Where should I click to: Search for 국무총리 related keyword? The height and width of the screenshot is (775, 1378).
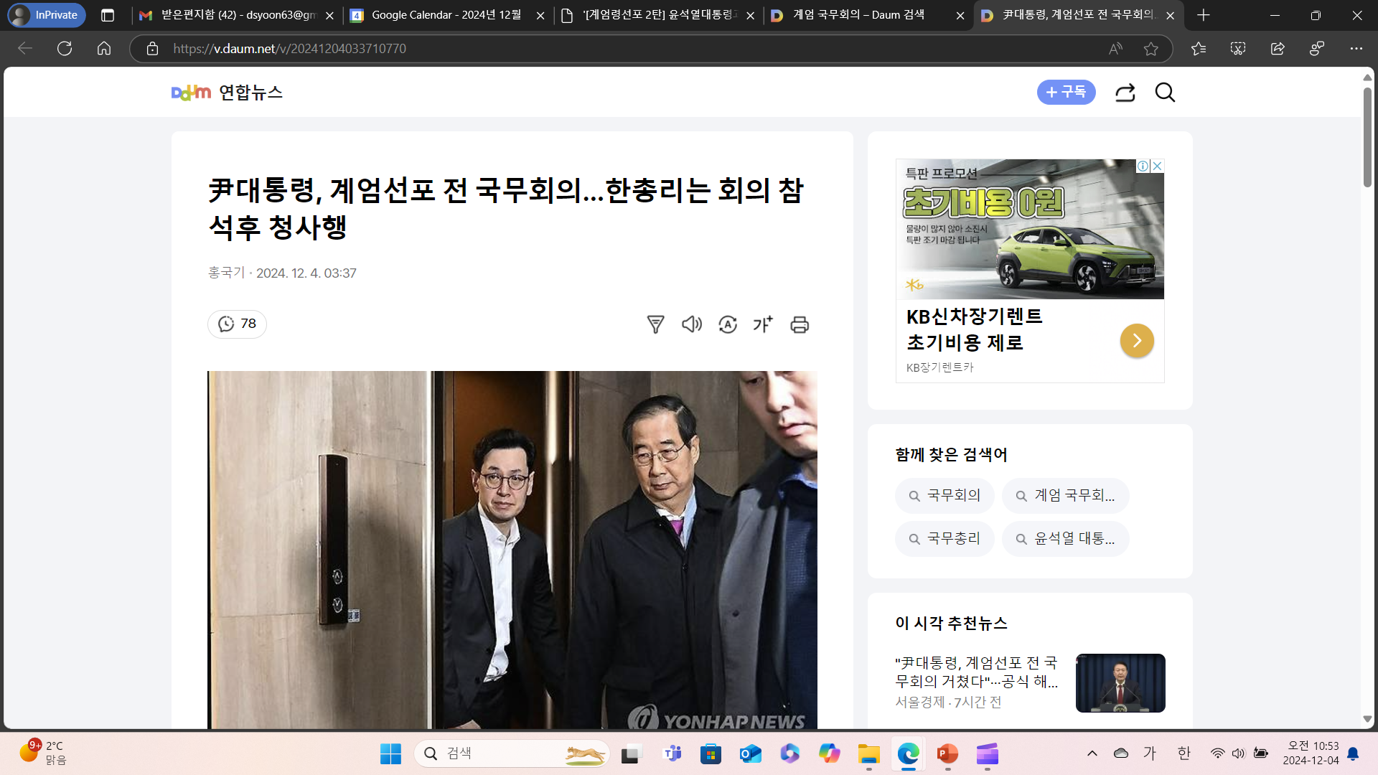[x=945, y=539]
